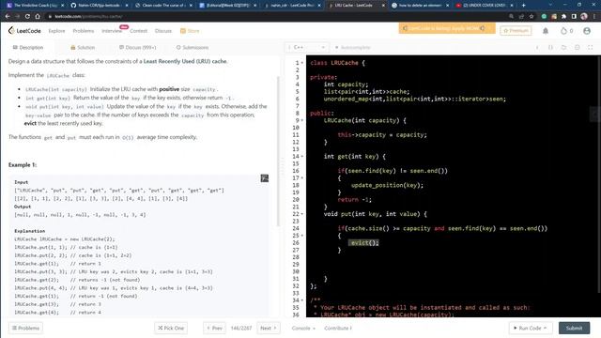
Task: Go to the Prev problem
Action: pos(214,328)
